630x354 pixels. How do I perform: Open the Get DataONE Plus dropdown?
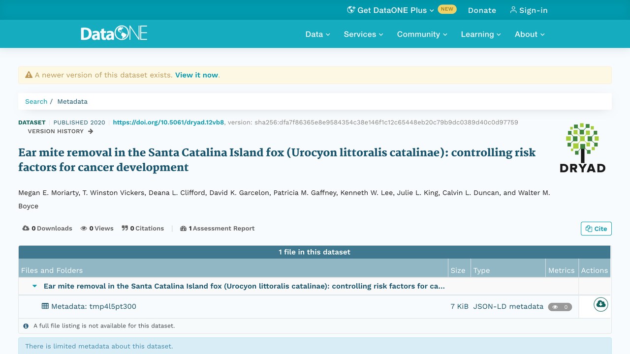click(391, 10)
